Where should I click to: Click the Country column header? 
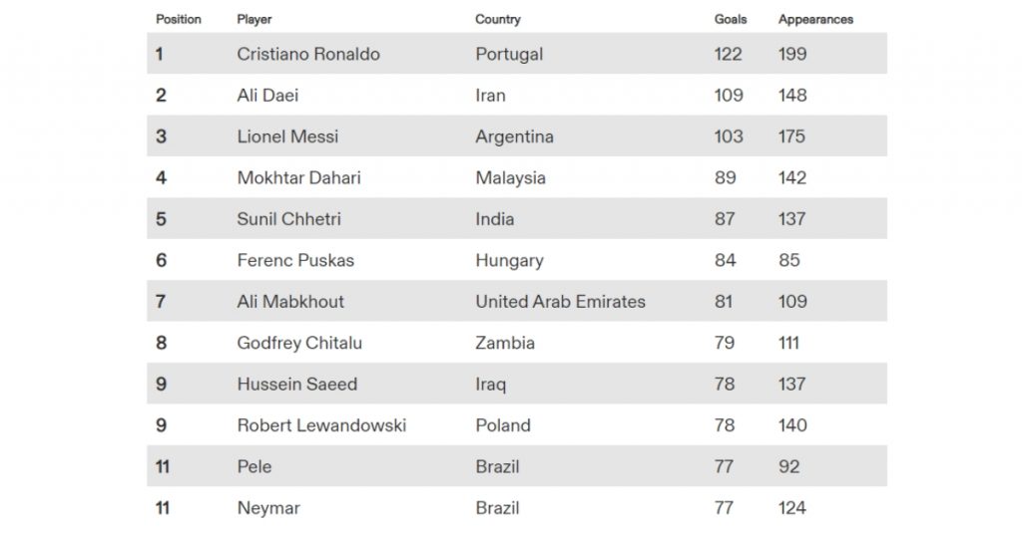pyautogui.click(x=497, y=20)
